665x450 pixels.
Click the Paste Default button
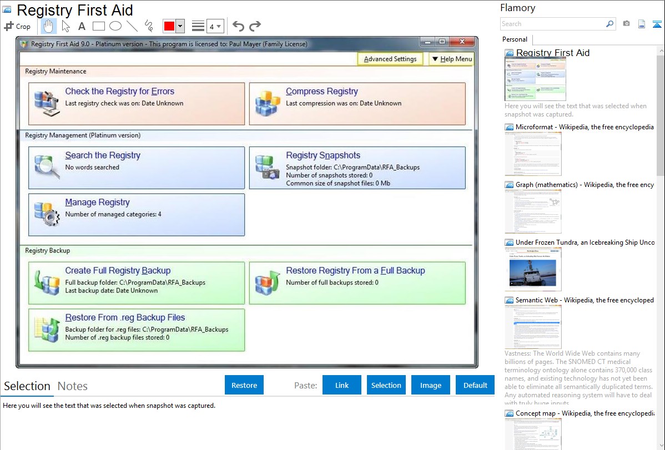coord(475,385)
